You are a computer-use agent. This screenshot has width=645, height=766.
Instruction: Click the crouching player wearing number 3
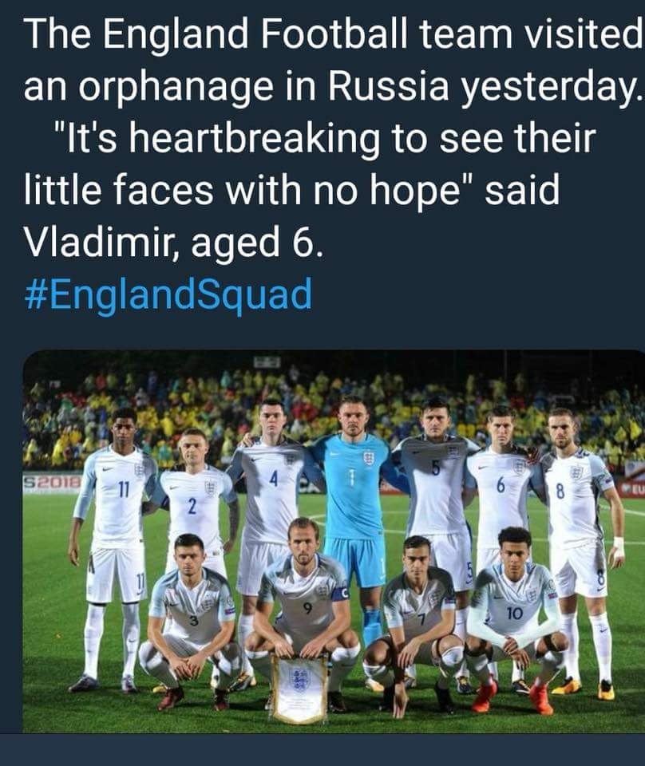pos(191,621)
